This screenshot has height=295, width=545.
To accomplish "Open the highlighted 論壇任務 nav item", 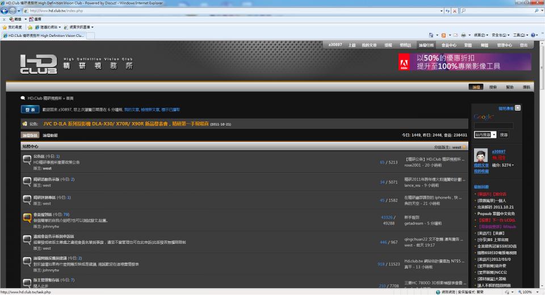I will click(x=426, y=45).
